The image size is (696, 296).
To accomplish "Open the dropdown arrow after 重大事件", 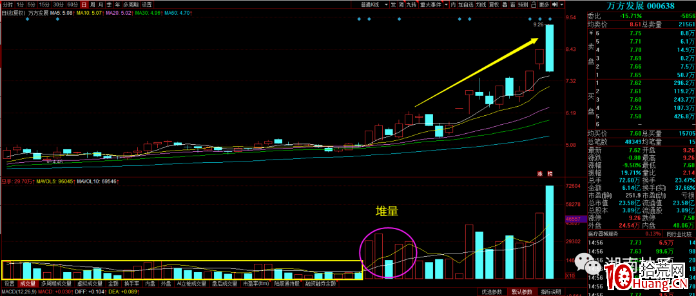I will click(x=446, y=5).
